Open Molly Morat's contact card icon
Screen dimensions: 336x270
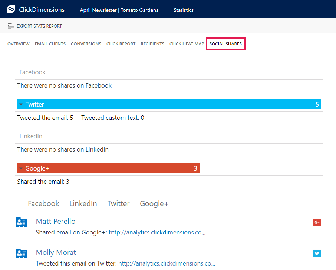(21, 253)
